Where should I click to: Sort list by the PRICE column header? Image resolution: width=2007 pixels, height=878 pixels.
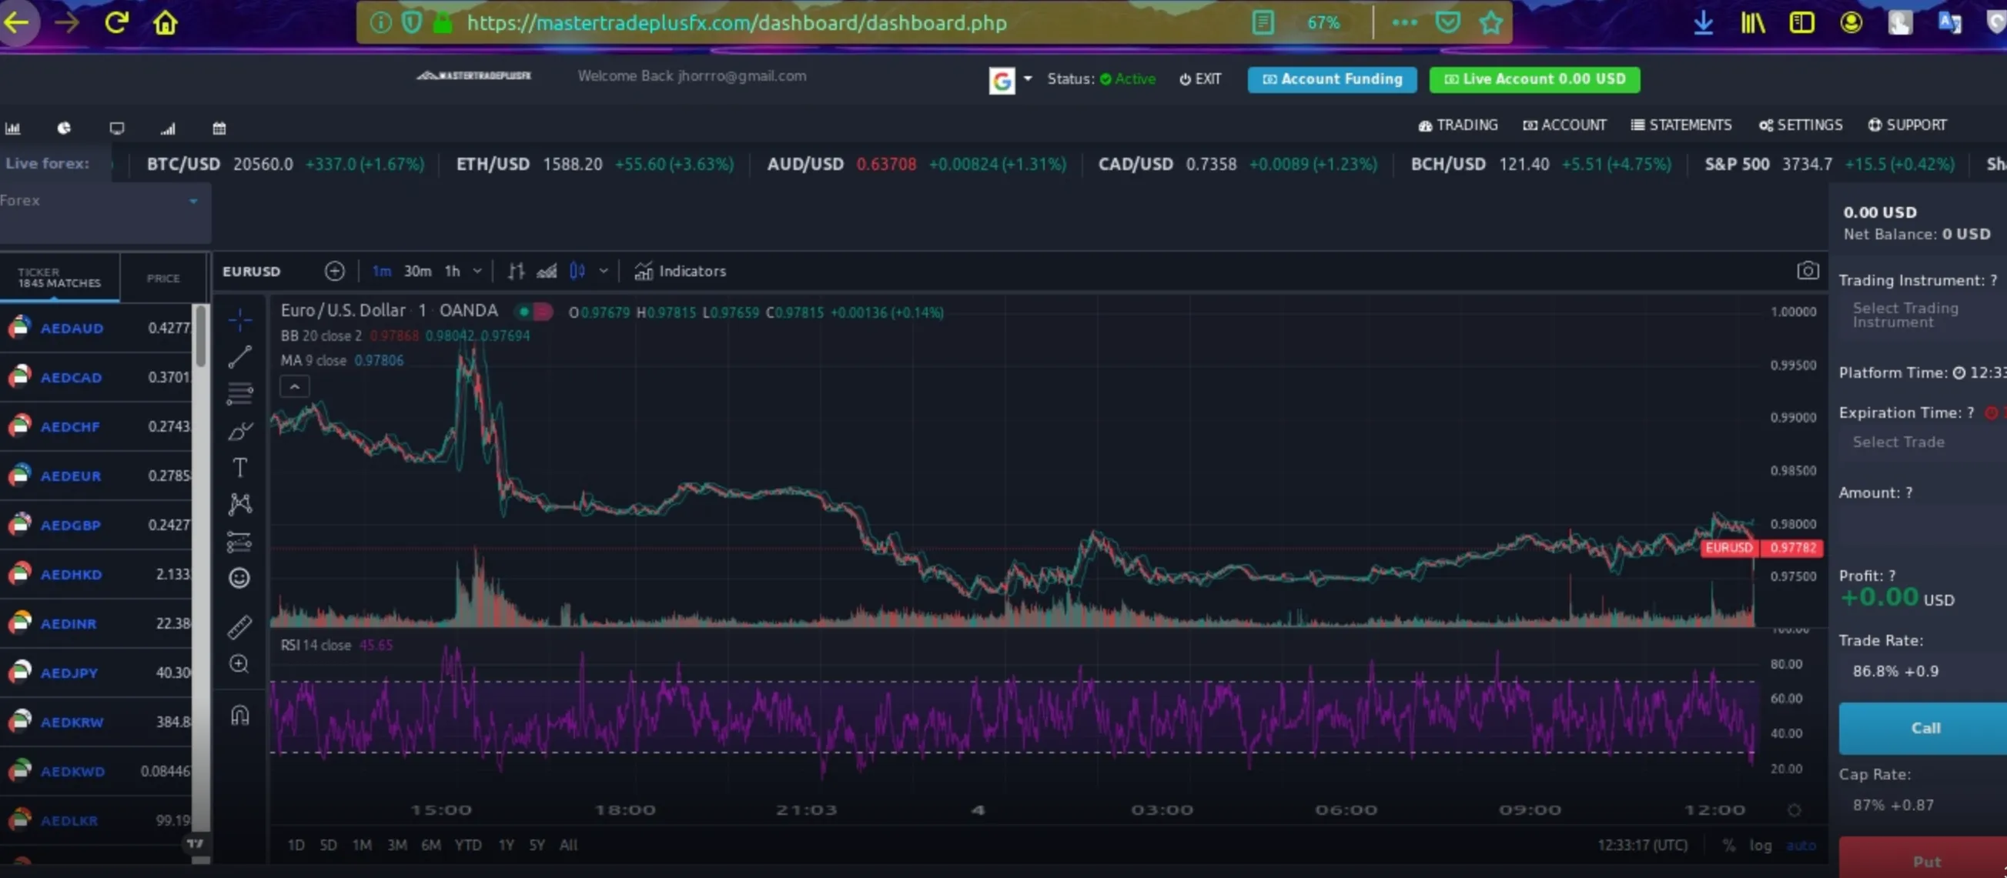click(x=164, y=278)
